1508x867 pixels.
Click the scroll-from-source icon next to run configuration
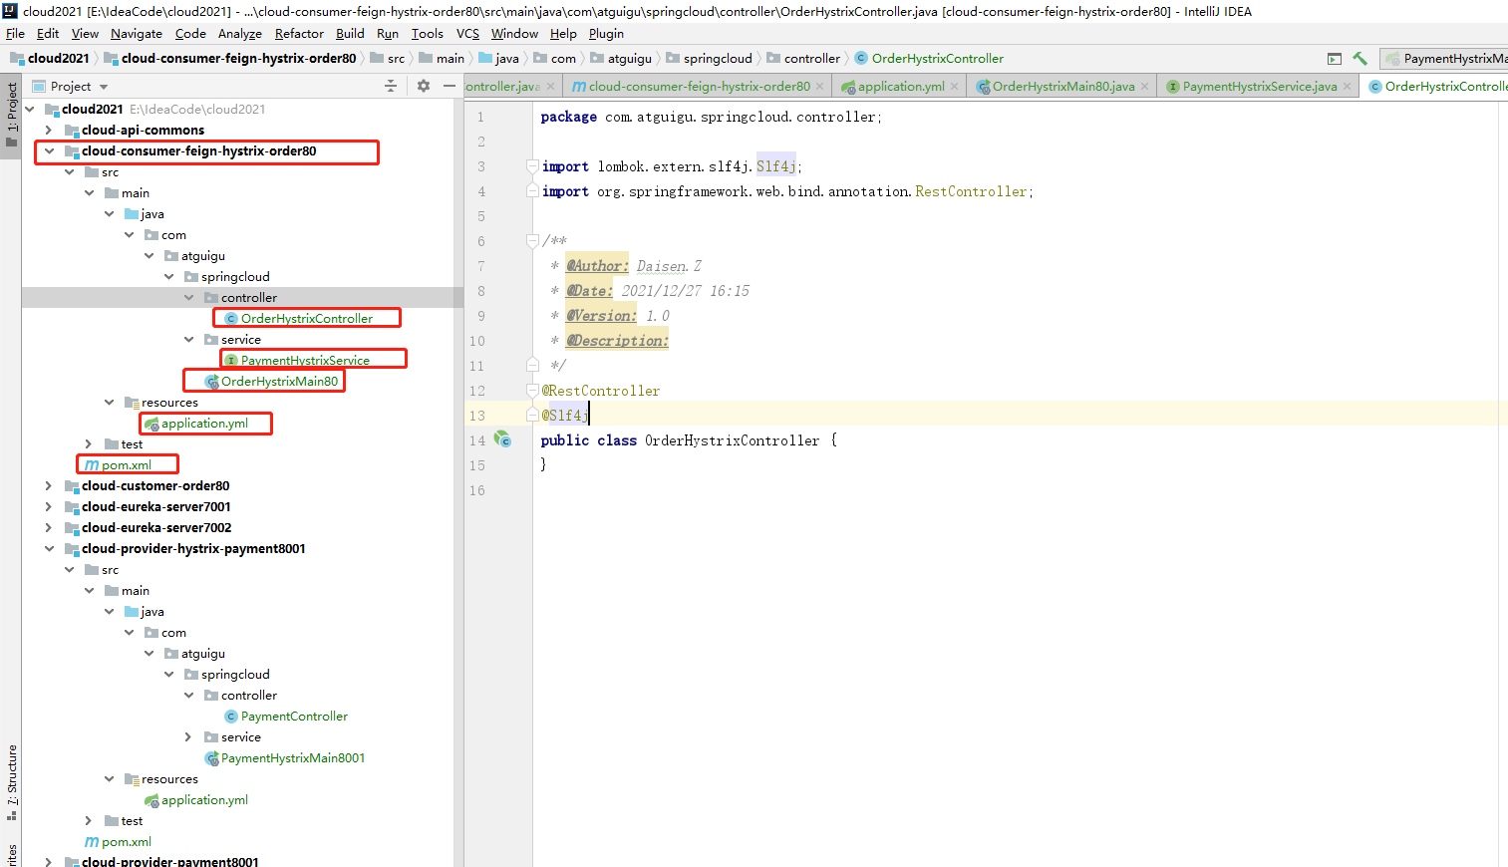[1335, 59]
